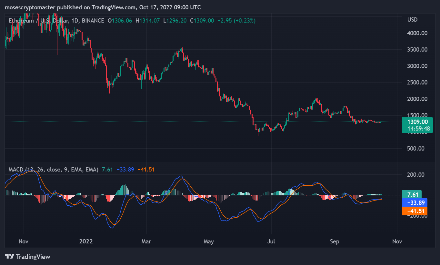Click the Ethereum / U.S. Dollar symbol title

[38, 21]
